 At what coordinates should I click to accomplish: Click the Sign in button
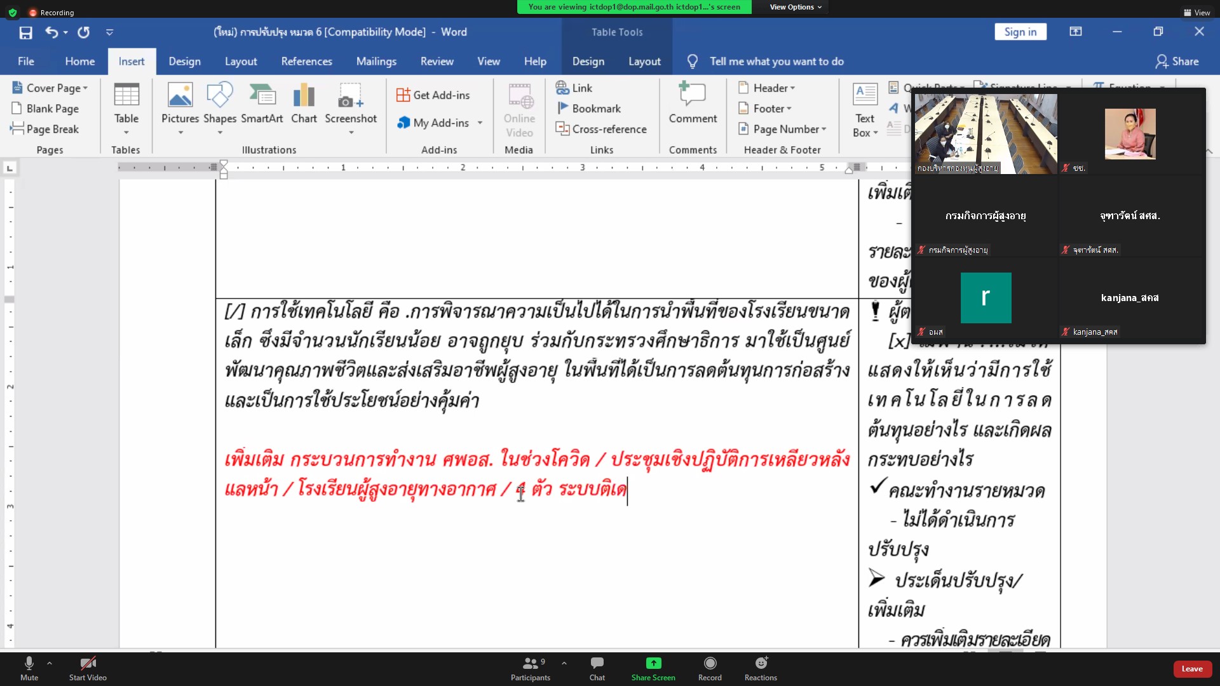(x=1020, y=32)
